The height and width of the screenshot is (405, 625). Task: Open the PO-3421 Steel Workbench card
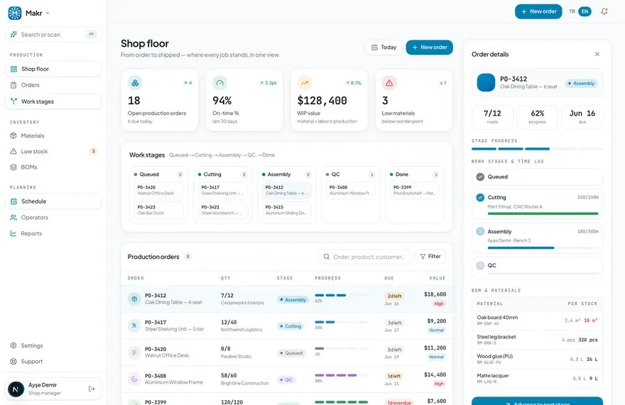pos(222,210)
